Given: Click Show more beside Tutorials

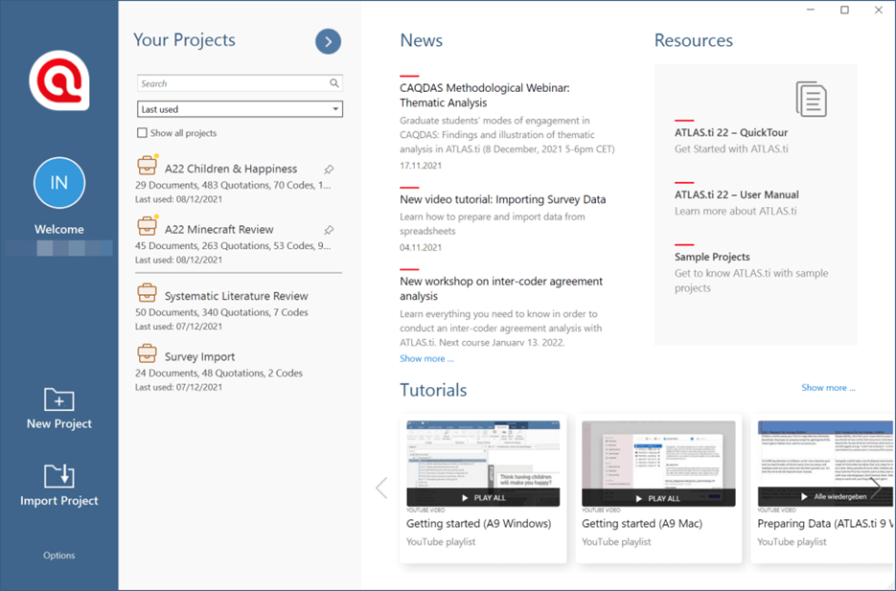Looking at the screenshot, I should coord(828,388).
